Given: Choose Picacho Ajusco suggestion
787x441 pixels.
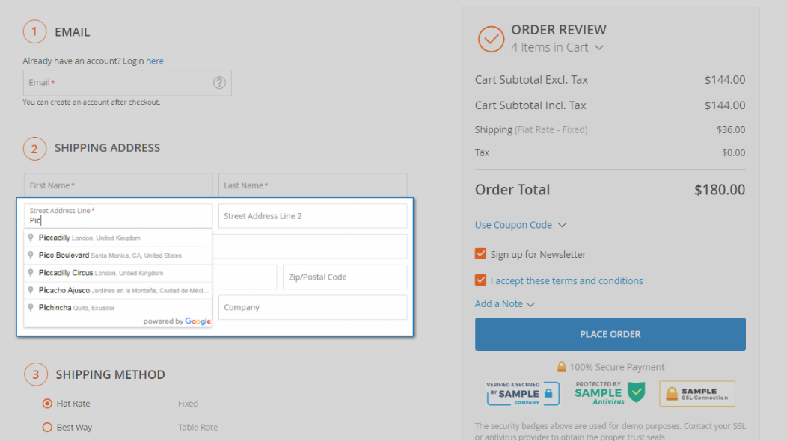Looking at the screenshot, I should pos(118,291).
